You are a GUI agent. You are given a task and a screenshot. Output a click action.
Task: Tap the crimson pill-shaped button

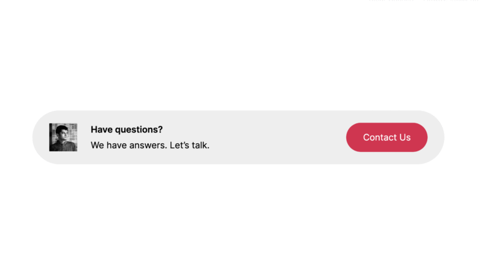click(x=387, y=137)
